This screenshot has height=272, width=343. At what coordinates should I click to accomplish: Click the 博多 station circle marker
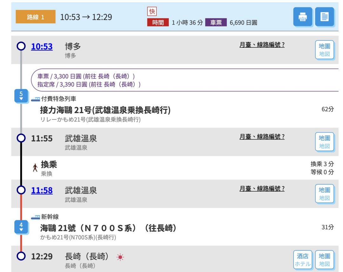21,46
